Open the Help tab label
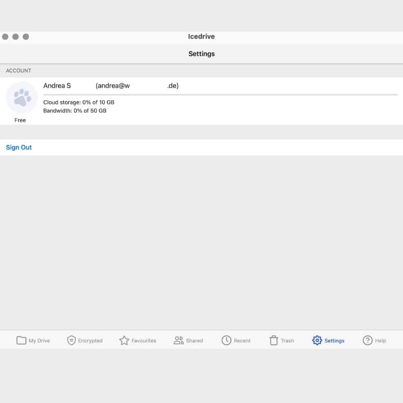The width and height of the screenshot is (403, 403). click(381, 341)
